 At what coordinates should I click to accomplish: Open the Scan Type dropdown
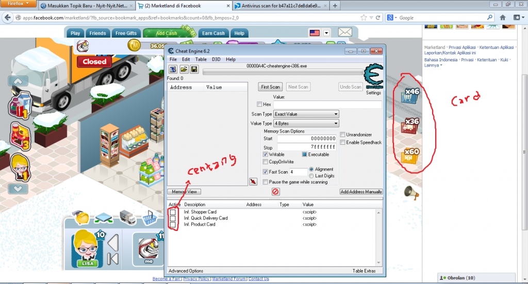pos(306,114)
